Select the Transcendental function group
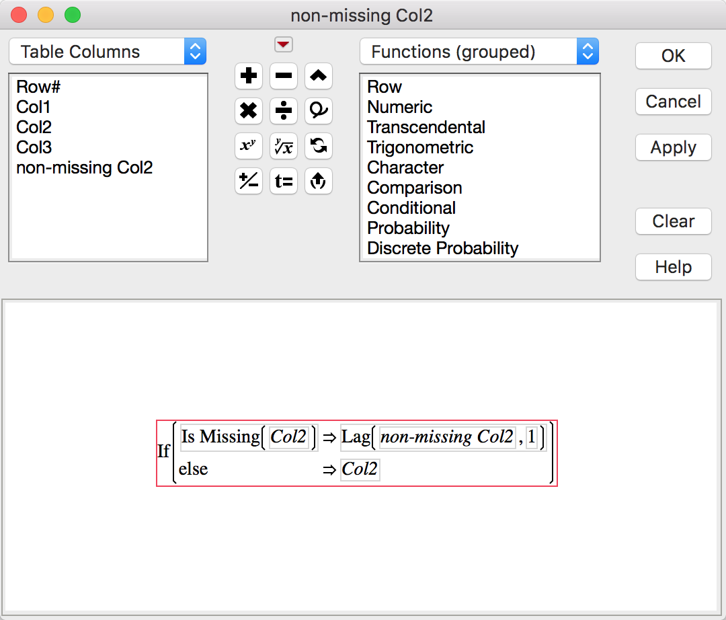The image size is (726, 620). (x=426, y=127)
